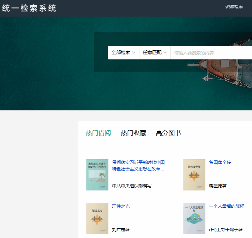Open the 全部检索 search type dropdown
Viewport: 252px width, 238px height.
click(123, 53)
